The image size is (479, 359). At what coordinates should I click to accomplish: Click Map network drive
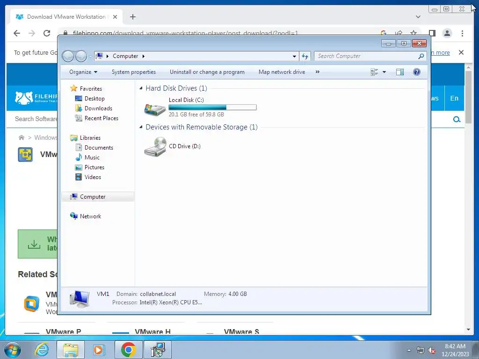[x=282, y=72]
